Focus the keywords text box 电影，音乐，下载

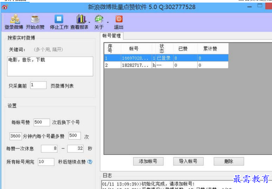click(x=50, y=66)
